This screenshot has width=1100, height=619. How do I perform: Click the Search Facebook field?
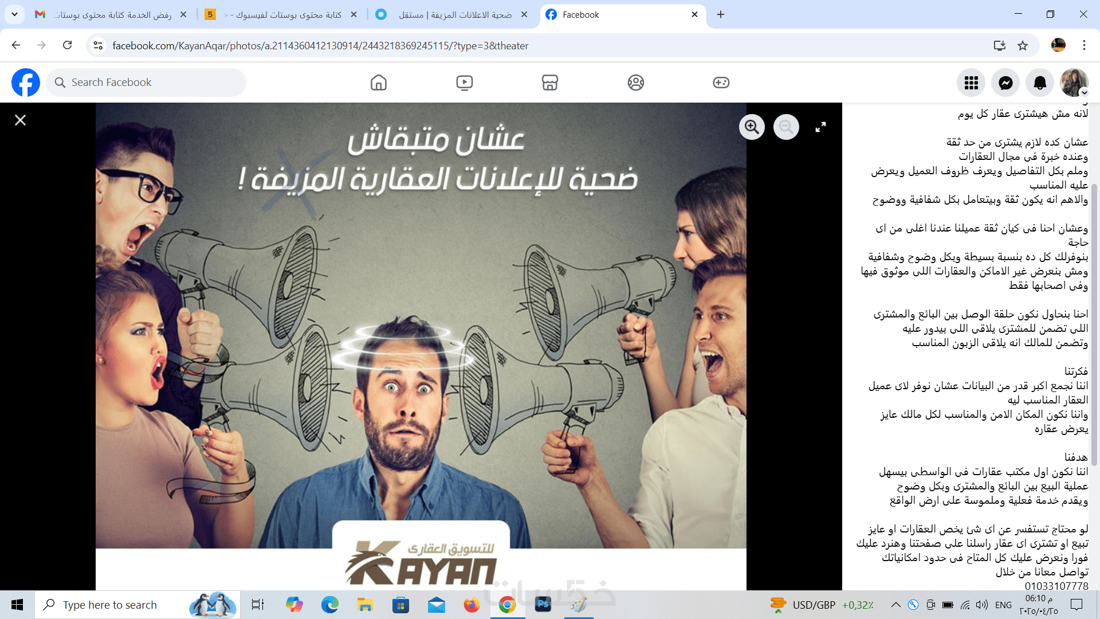146,83
